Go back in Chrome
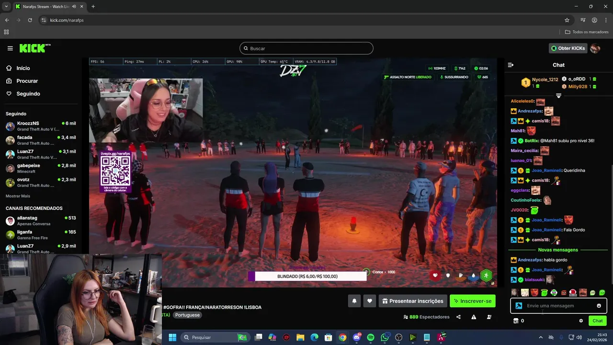613x345 pixels. click(7, 20)
